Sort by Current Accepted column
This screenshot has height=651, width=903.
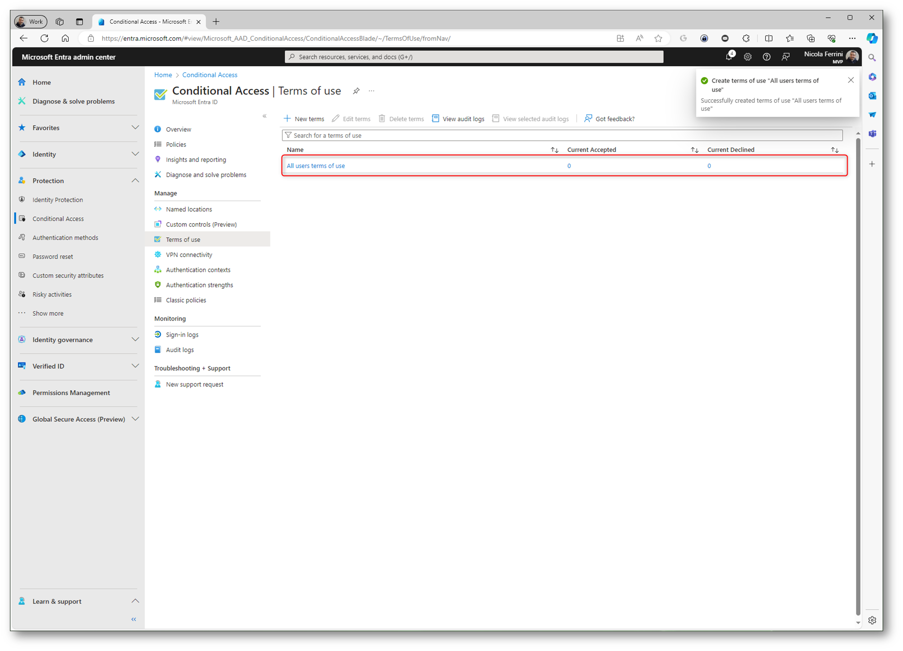point(694,150)
